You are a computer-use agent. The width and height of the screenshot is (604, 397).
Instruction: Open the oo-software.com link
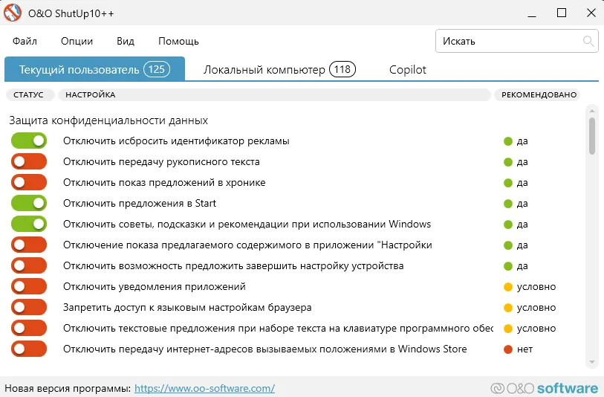tap(204, 388)
